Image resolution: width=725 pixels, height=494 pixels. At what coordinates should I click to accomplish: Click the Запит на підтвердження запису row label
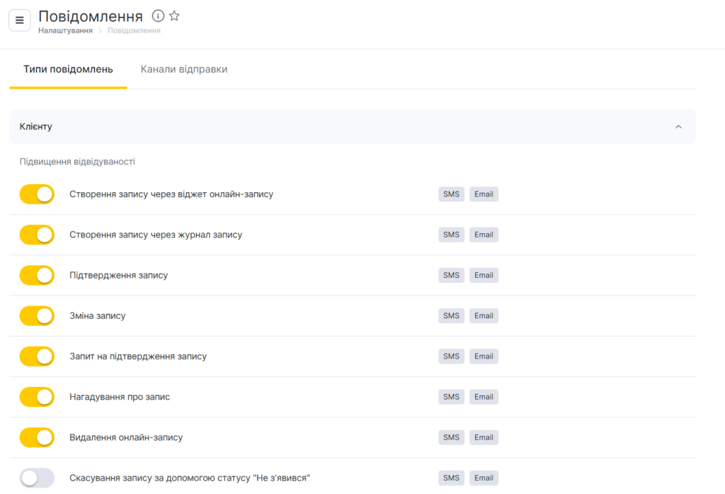tap(138, 357)
